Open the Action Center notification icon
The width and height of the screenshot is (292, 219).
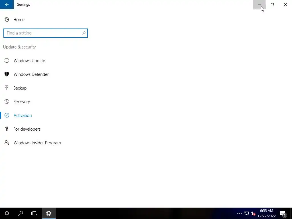tap(283, 213)
